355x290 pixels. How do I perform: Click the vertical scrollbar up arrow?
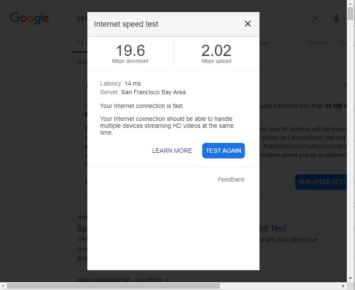coord(350,3)
